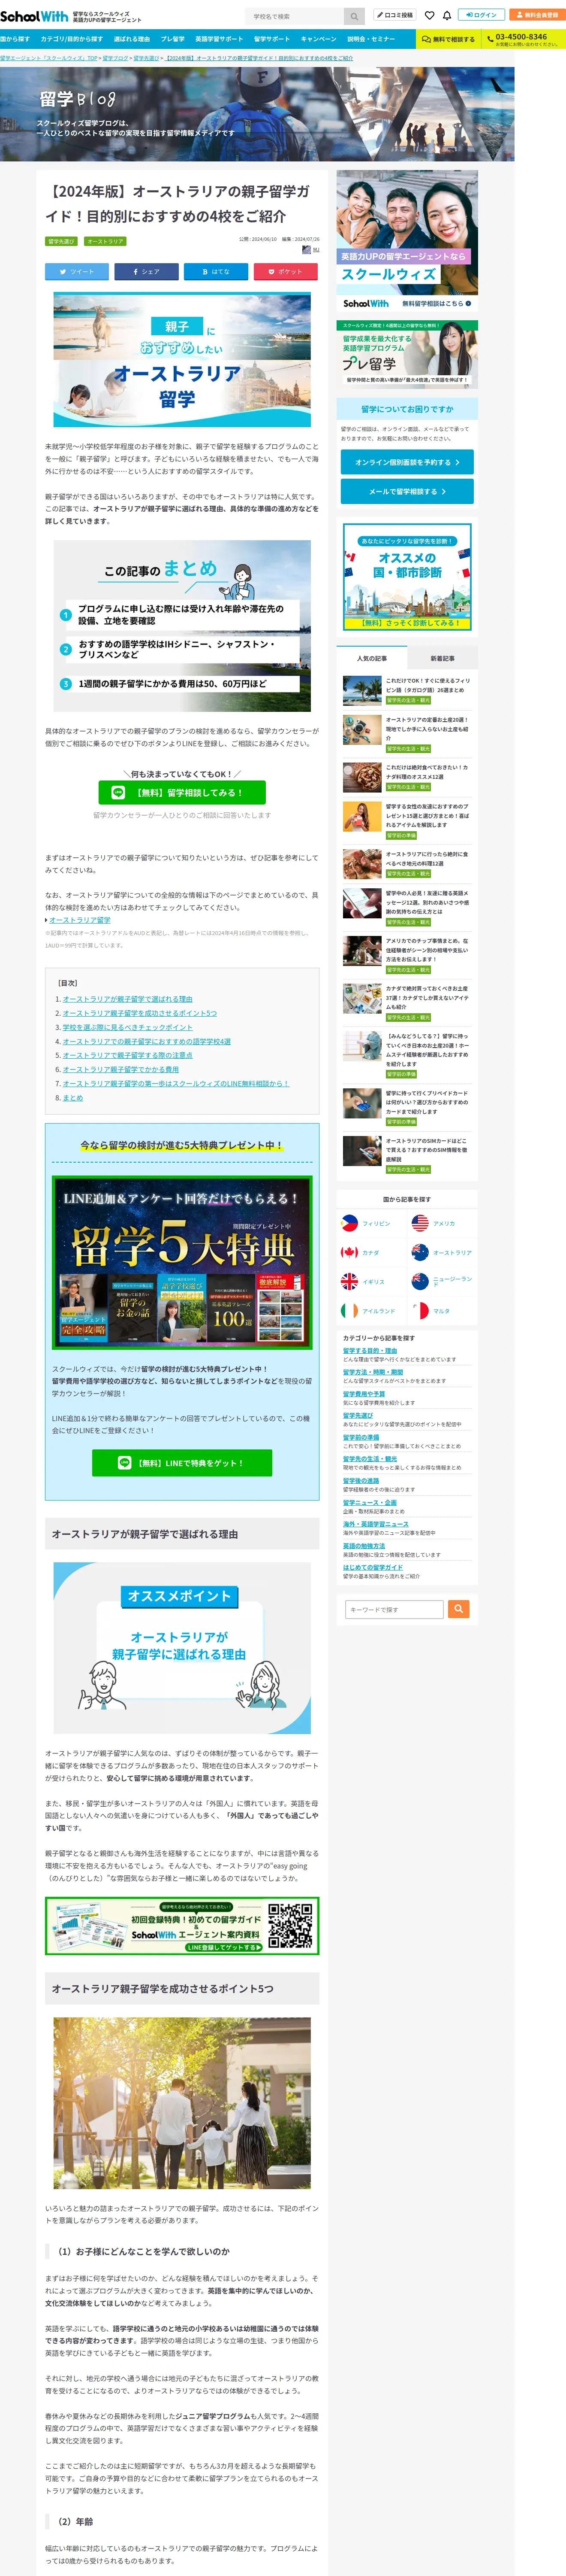
Task: Open the 英語学習サポート nav menu item
Action: coord(219,39)
